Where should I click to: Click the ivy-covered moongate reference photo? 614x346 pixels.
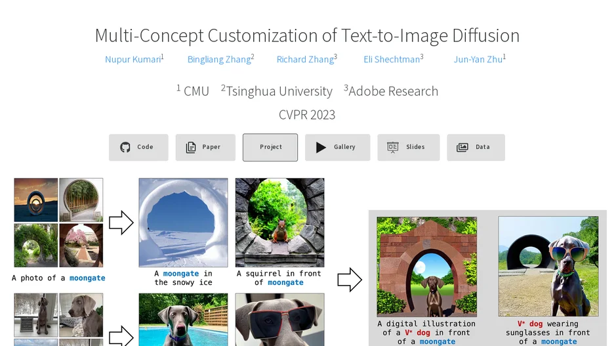pyautogui.click(x=36, y=246)
